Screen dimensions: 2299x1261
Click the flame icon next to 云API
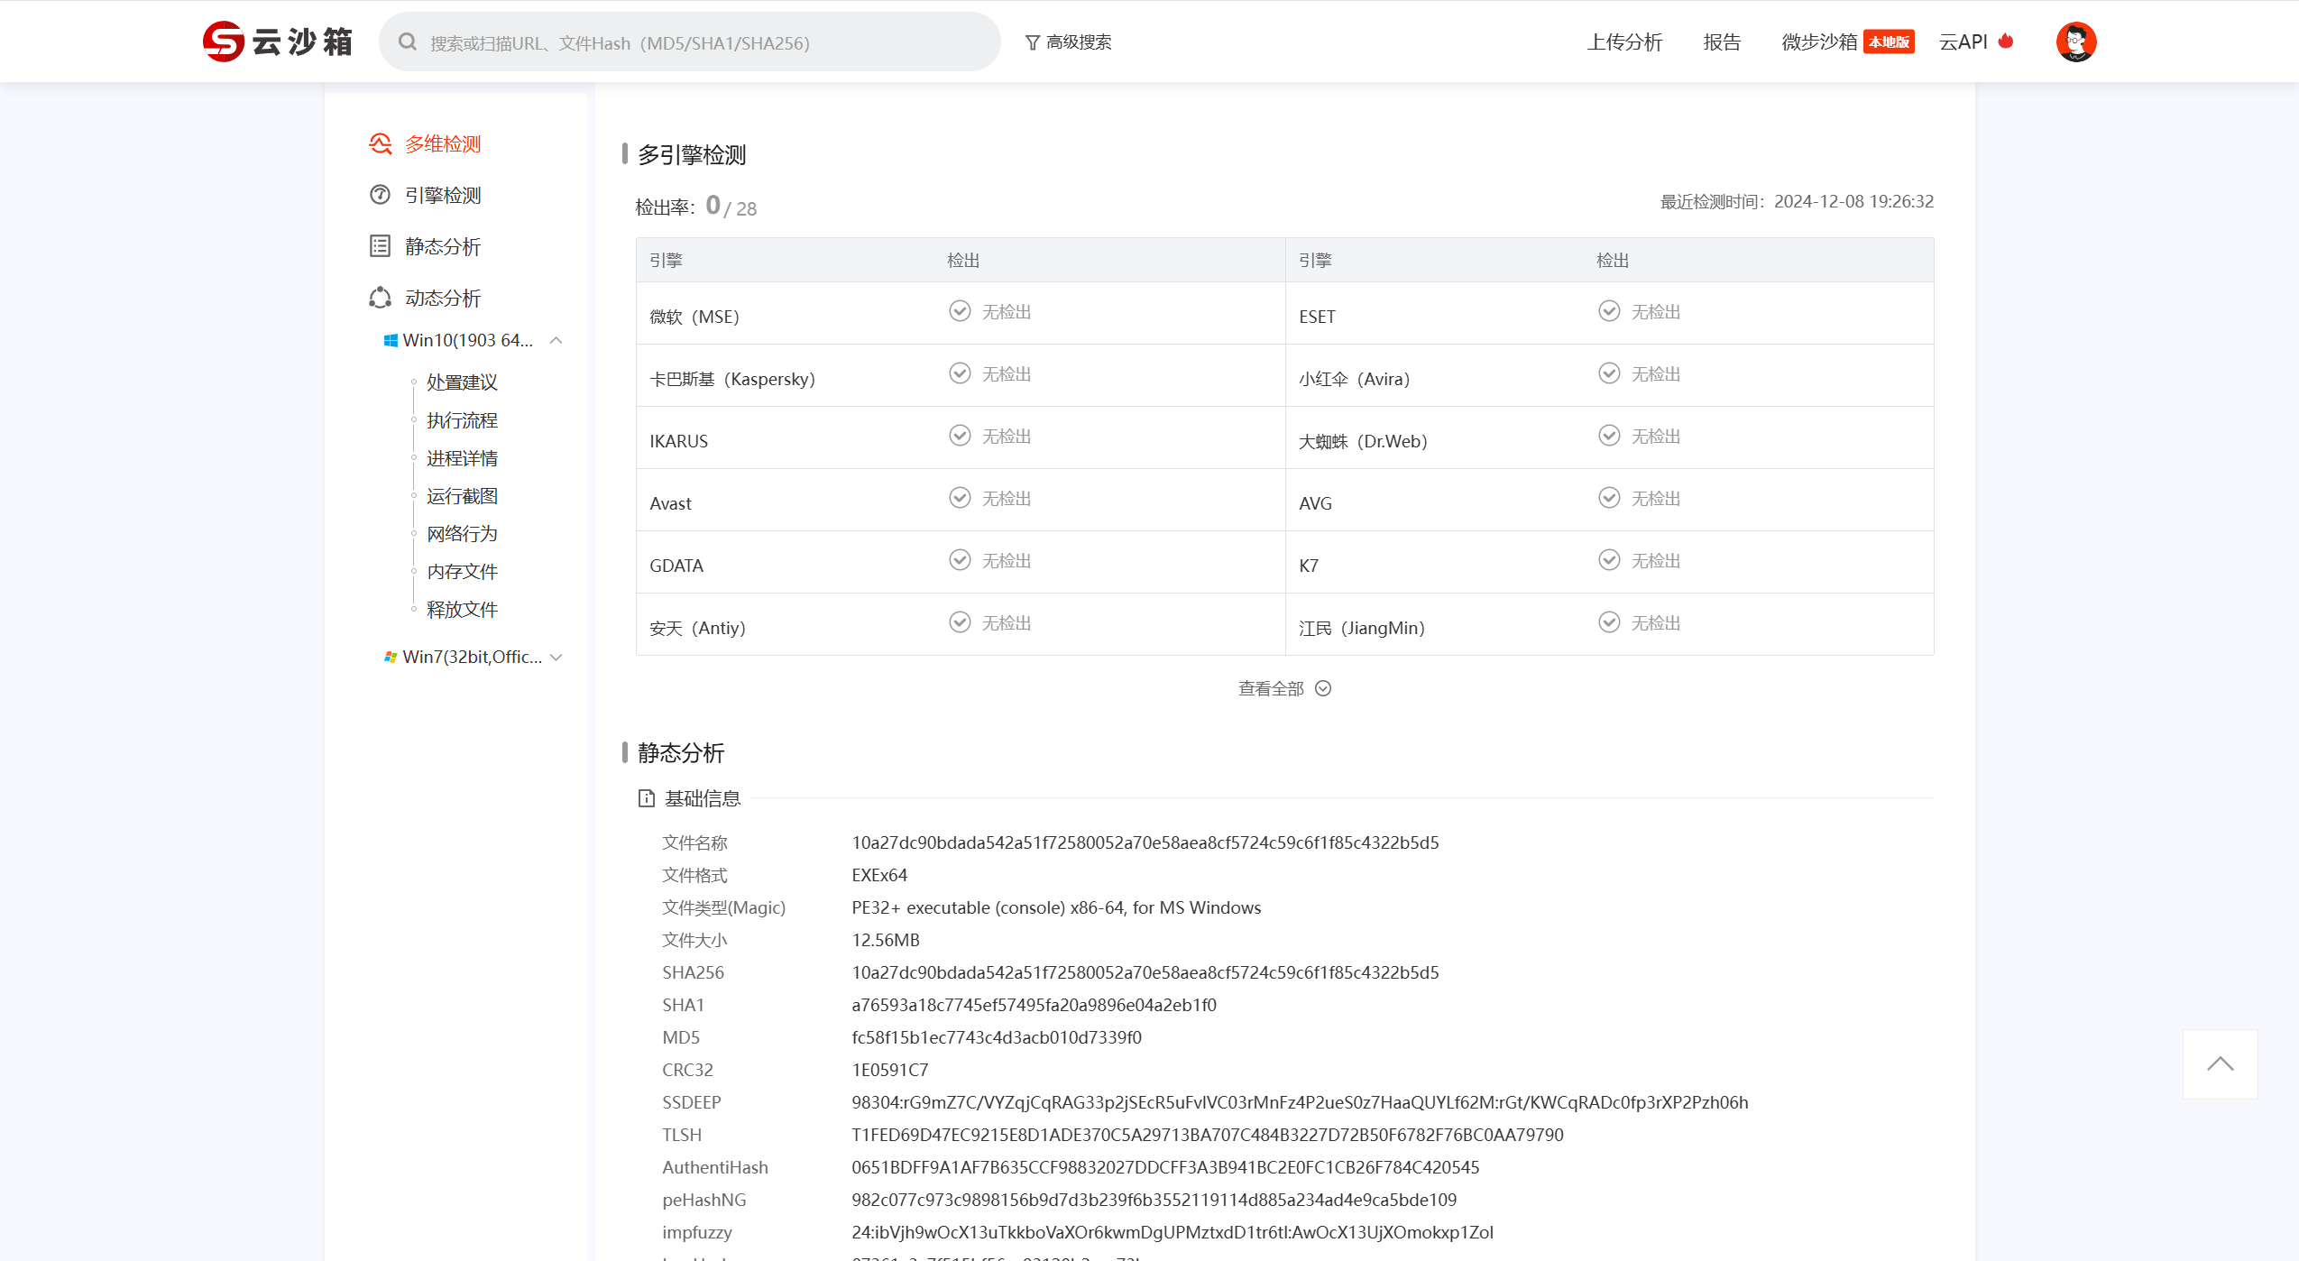pos(2006,41)
